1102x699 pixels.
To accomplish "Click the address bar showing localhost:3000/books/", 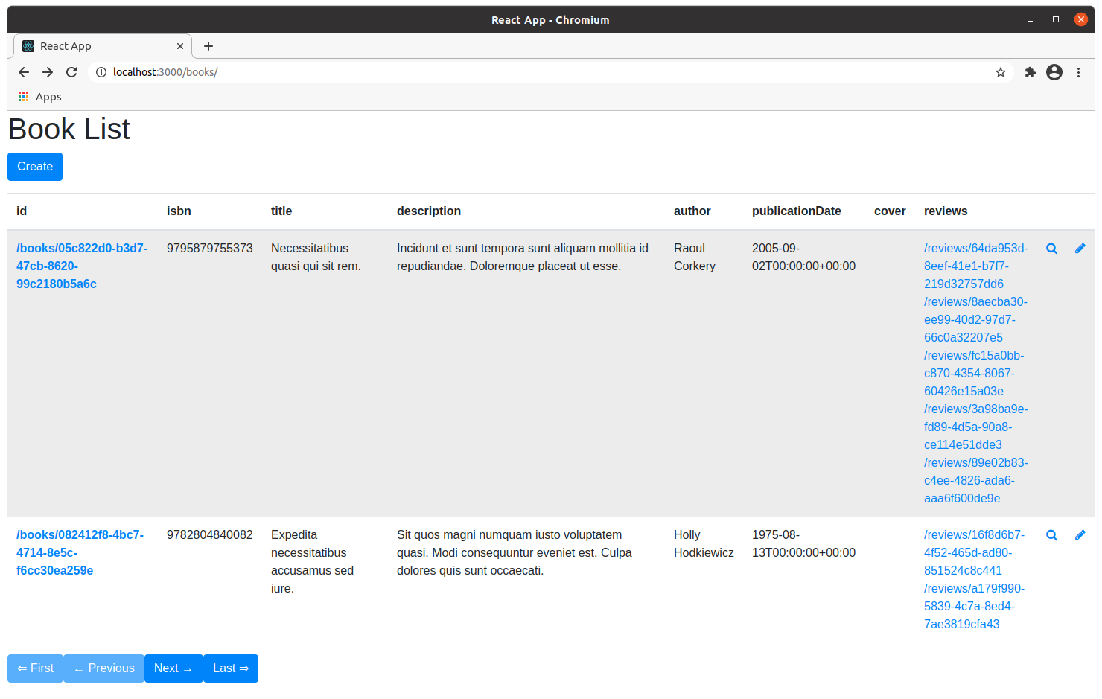I will point(521,72).
